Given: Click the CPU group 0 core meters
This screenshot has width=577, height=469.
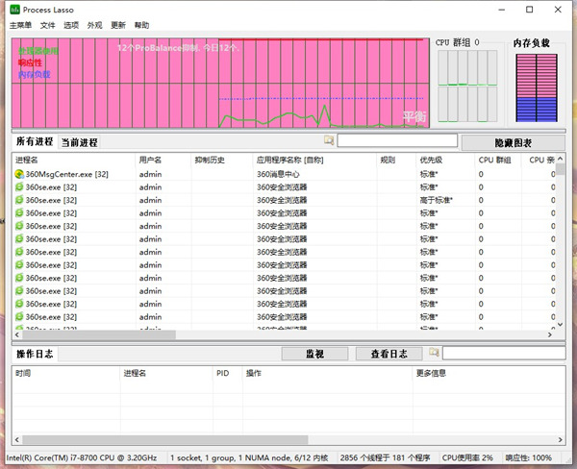Looking at the screenshot, I should pyautogui.click(x=466, y=87).
